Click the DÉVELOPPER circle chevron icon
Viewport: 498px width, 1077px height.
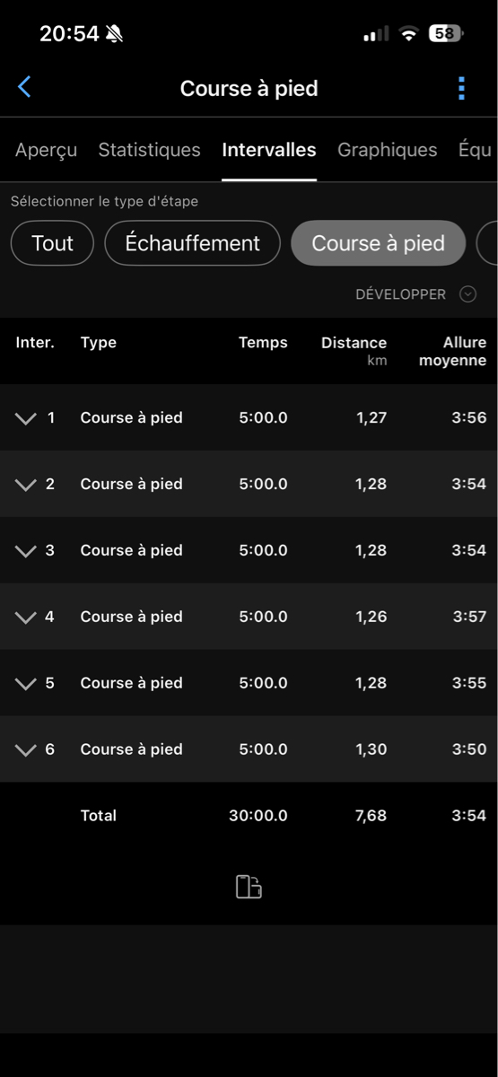(467, 294)
